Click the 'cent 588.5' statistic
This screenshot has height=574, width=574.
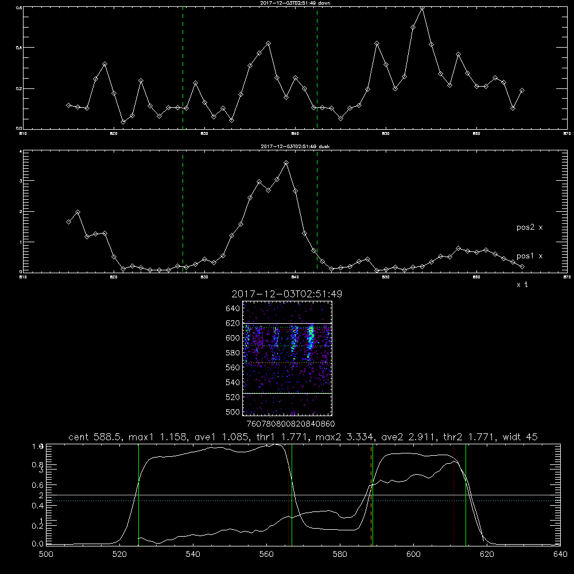pyautogui.click(x=95, y=437)
